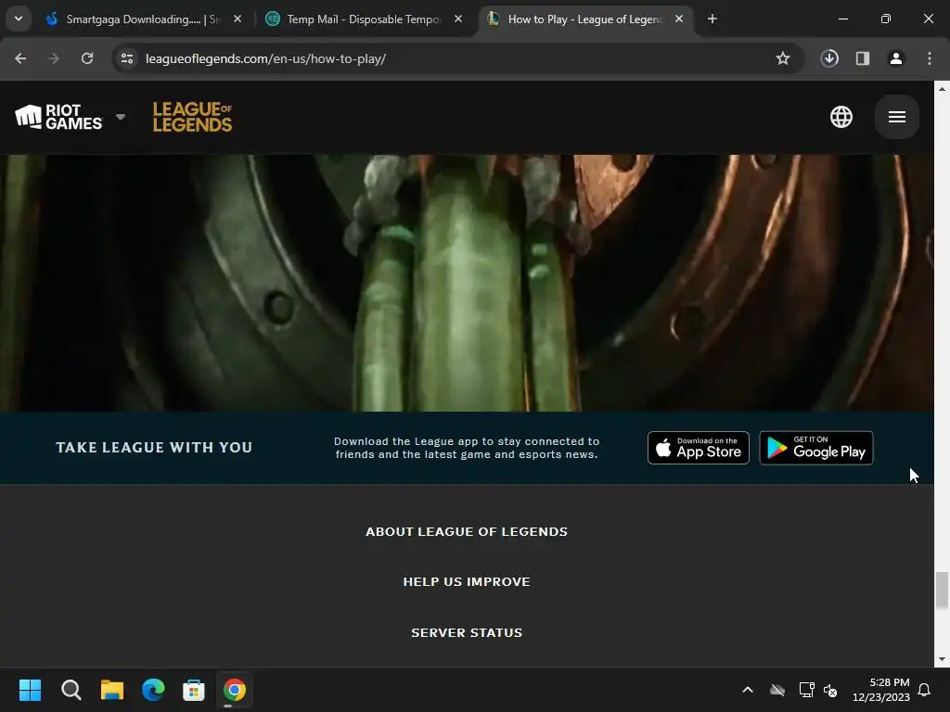
Task: Click scrollbar up arrow
Action: [x=942, y=88]
